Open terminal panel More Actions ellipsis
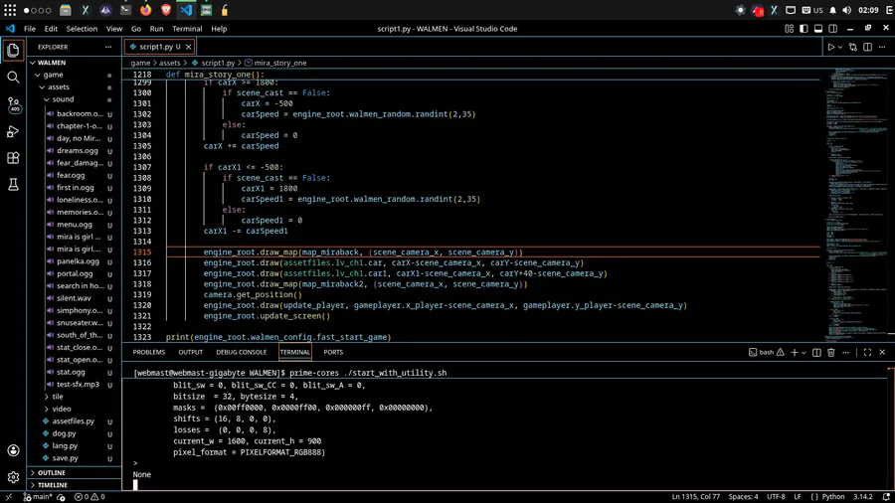895x503 pixels. (x=846, y=353)
